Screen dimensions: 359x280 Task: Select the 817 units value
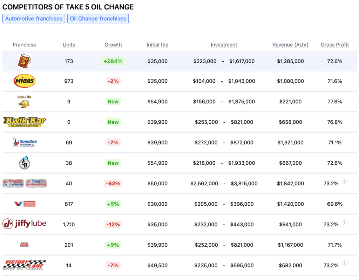pos(69,204)
